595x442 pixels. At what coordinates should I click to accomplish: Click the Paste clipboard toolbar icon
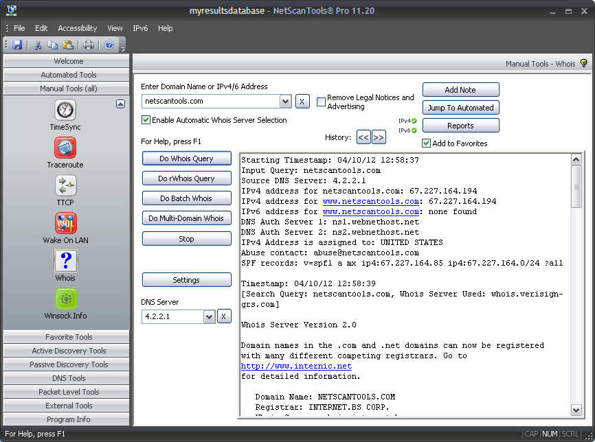[x=68, y=45]
